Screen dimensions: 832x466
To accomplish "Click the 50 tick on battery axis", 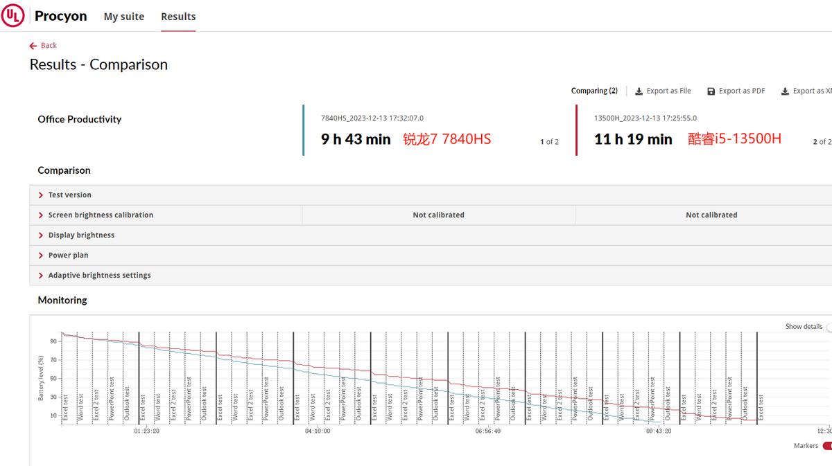I will click(x=53, y=379).
